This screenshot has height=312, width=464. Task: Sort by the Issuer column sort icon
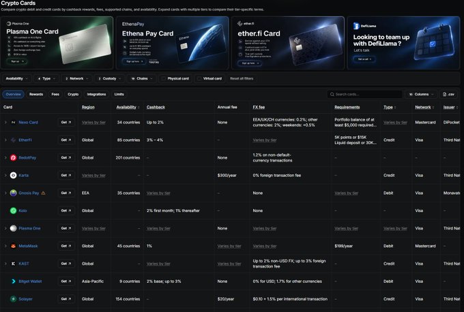tap(457, 107)
